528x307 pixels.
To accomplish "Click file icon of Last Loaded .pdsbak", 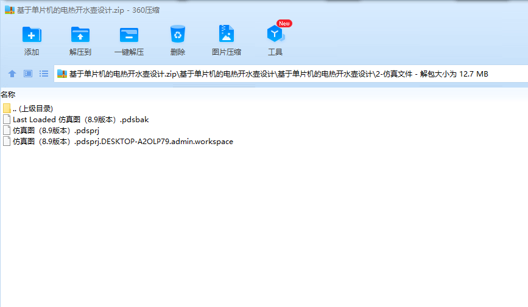I will click(x=7, y=119).
